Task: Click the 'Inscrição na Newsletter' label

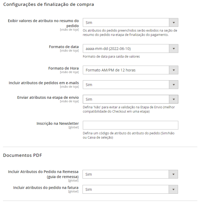Action: click(58, 123)
